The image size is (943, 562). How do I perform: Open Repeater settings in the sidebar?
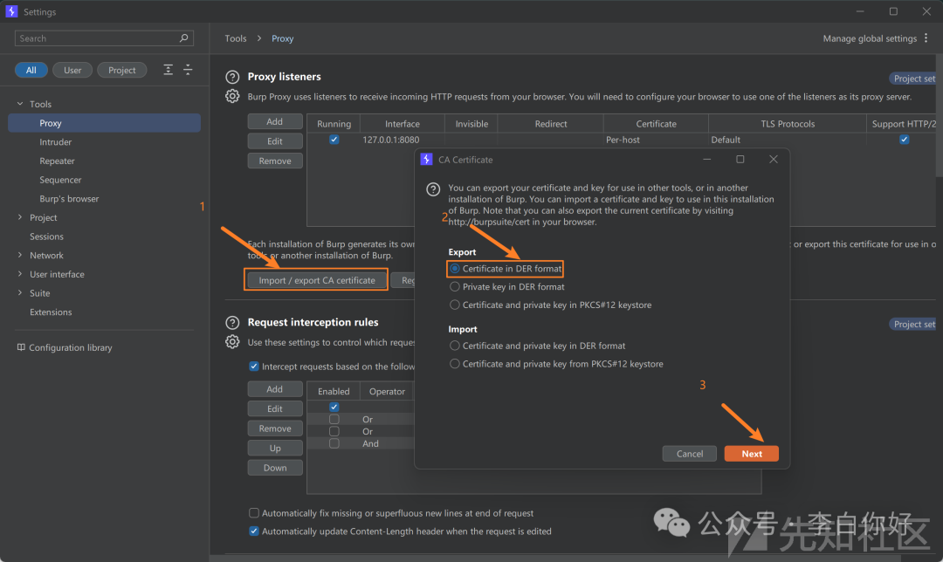point(57,161)
